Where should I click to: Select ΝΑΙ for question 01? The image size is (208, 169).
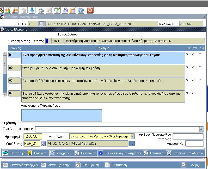(x=187, y=54)
